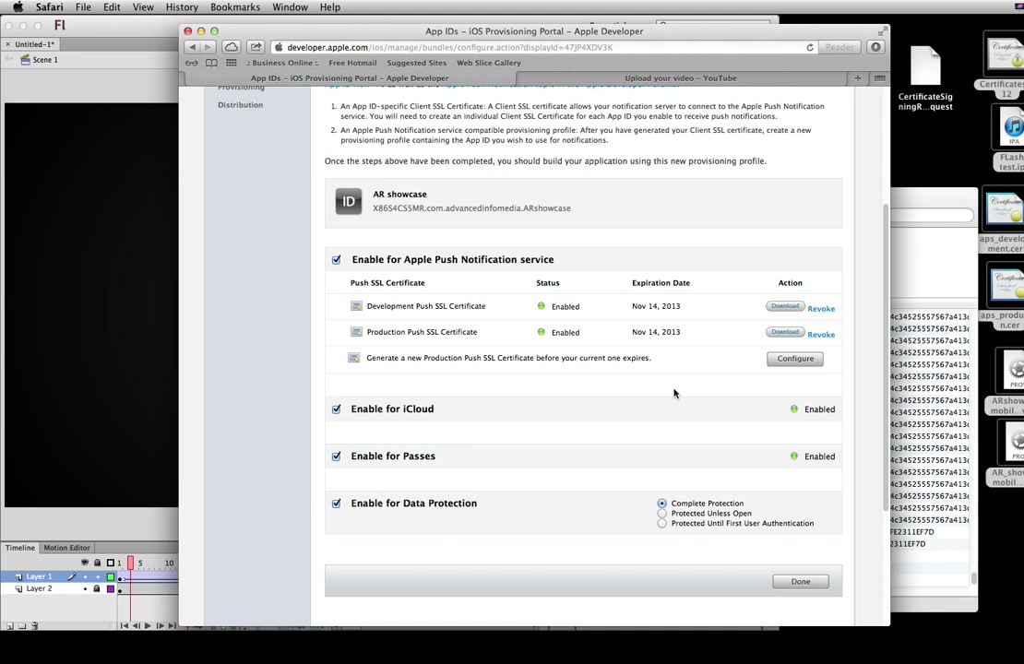Go to first frame in Flash timeline
The image size is (1024, 664).
125,625
